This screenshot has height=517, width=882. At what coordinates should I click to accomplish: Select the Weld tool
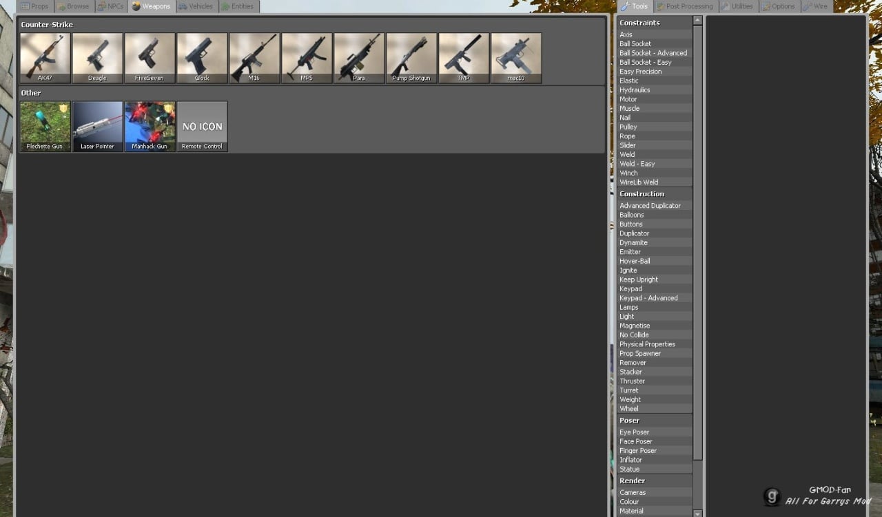[627, 155]
